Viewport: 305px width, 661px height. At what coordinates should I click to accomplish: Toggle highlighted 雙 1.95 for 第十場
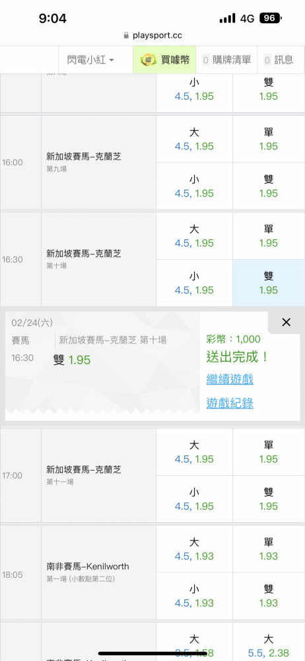[x=269, y=283]
